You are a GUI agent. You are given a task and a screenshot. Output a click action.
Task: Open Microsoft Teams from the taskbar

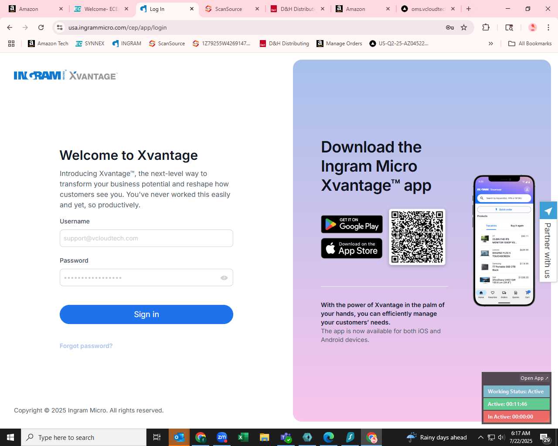click(x=286, y=437)
